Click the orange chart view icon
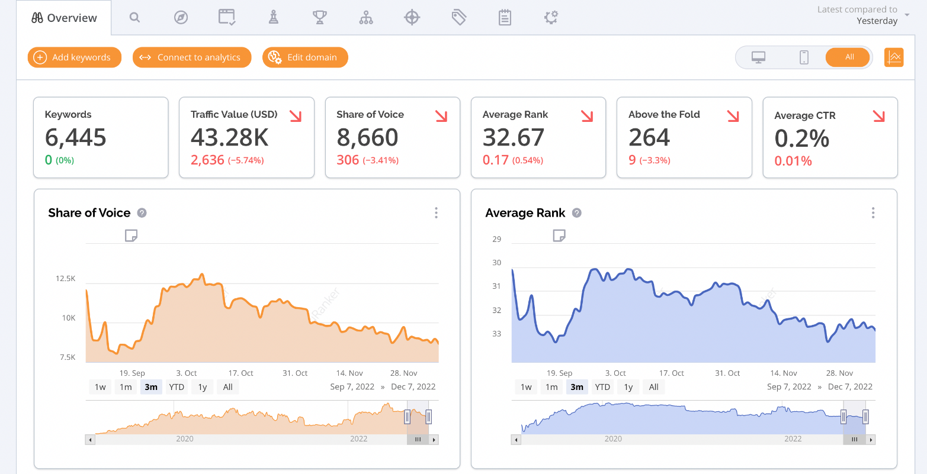 (x=894, y=57)
